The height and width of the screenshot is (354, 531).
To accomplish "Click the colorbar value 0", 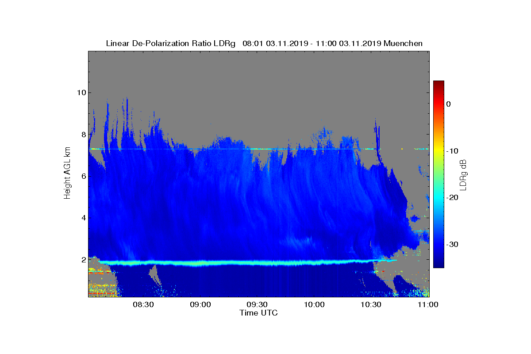I will 448,104.
